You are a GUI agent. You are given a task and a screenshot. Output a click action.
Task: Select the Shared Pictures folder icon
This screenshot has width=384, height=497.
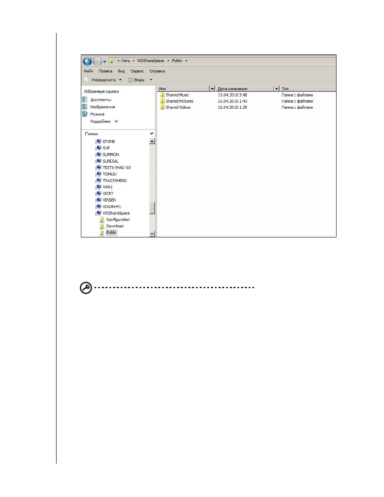click(x=162, y=101)
